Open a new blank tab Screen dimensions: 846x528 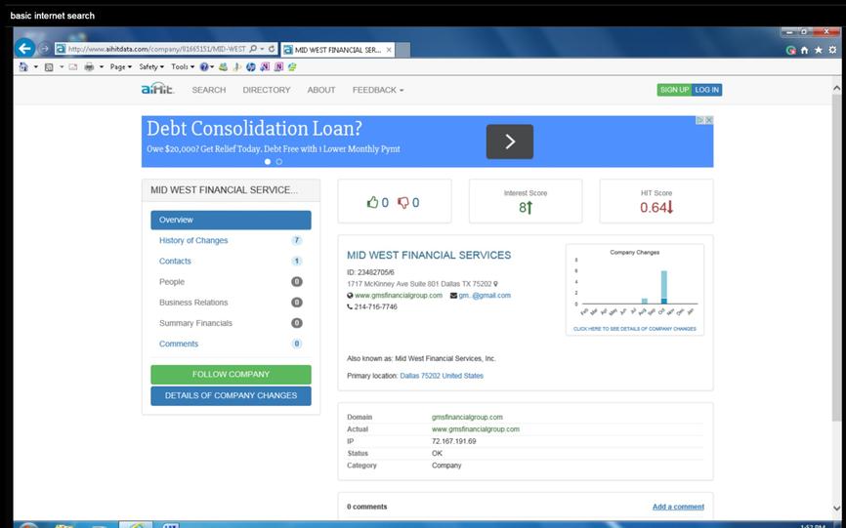(x=403, y=50)
